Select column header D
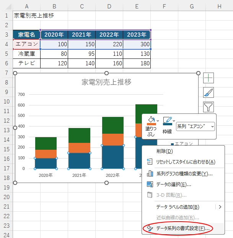The image size is (233, 238). tap(109, 6)
